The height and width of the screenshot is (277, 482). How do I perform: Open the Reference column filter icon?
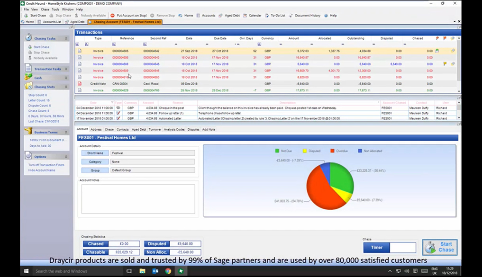coord(114,44)
